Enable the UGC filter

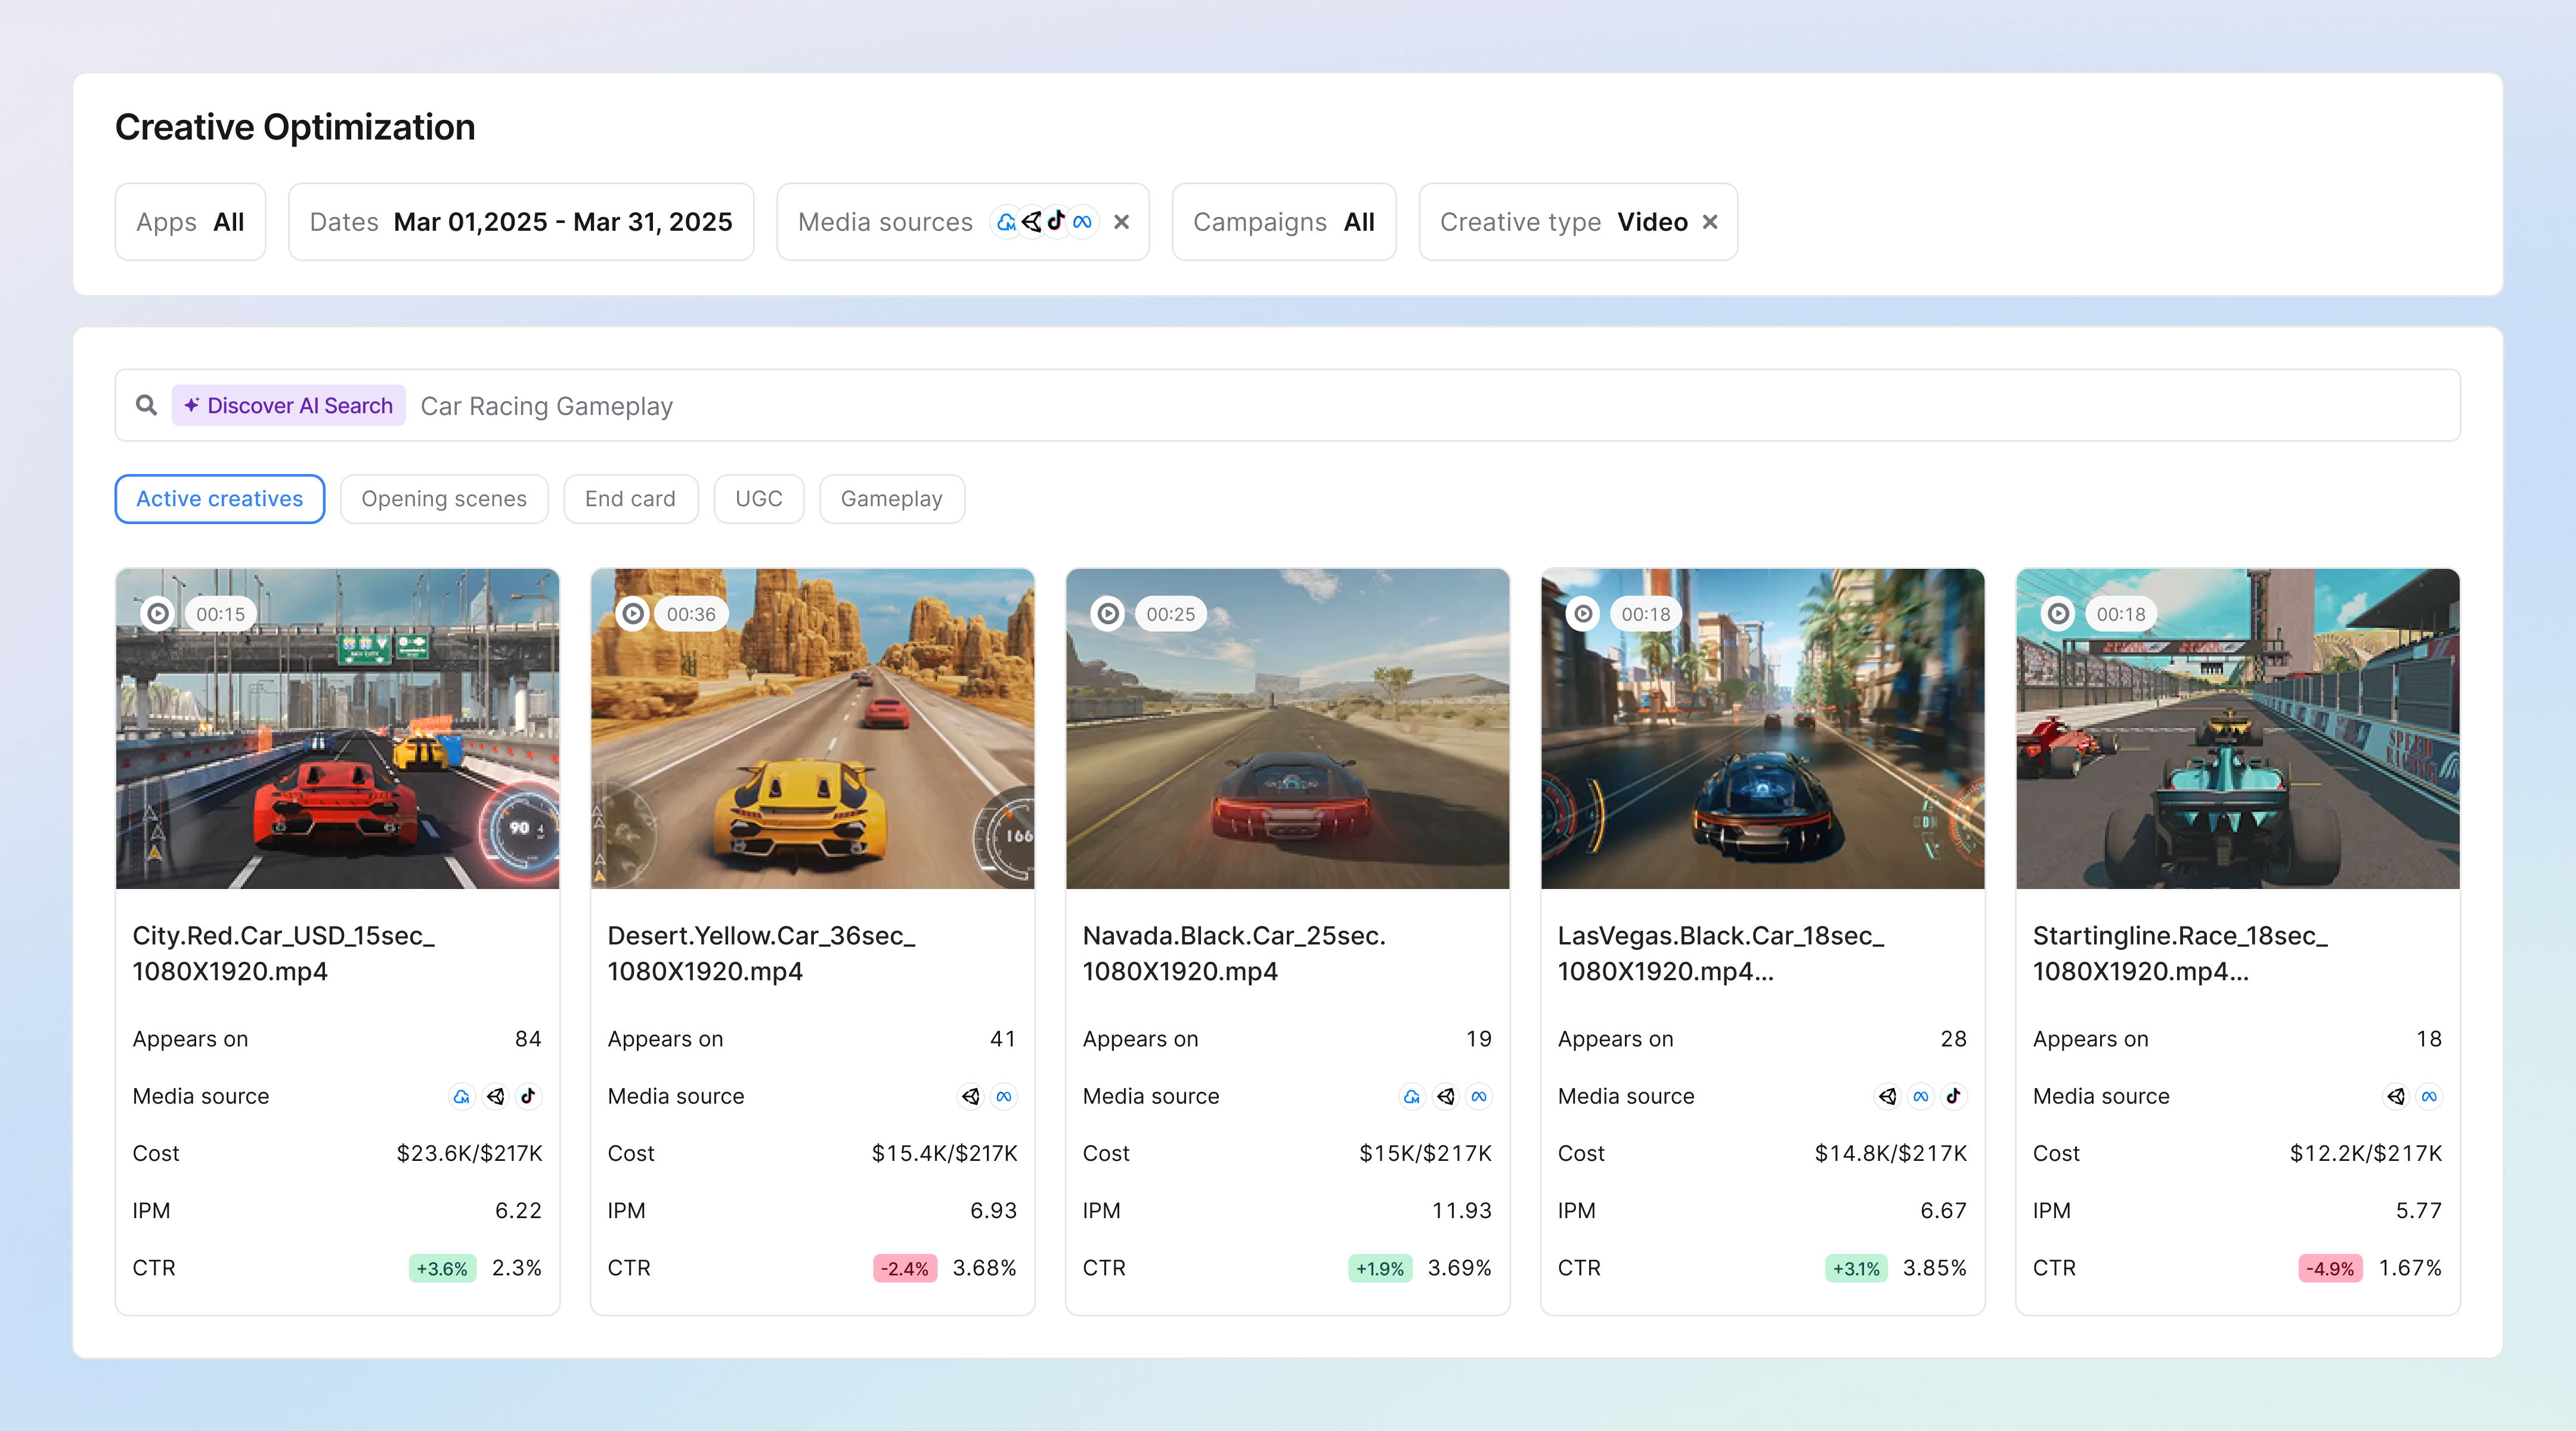click(758, 498)
